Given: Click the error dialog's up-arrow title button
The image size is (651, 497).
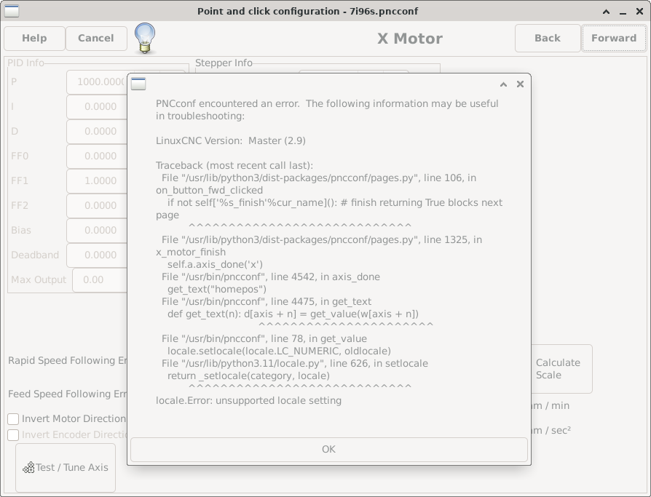Looking at the screenshot, I should pos(503,84).
